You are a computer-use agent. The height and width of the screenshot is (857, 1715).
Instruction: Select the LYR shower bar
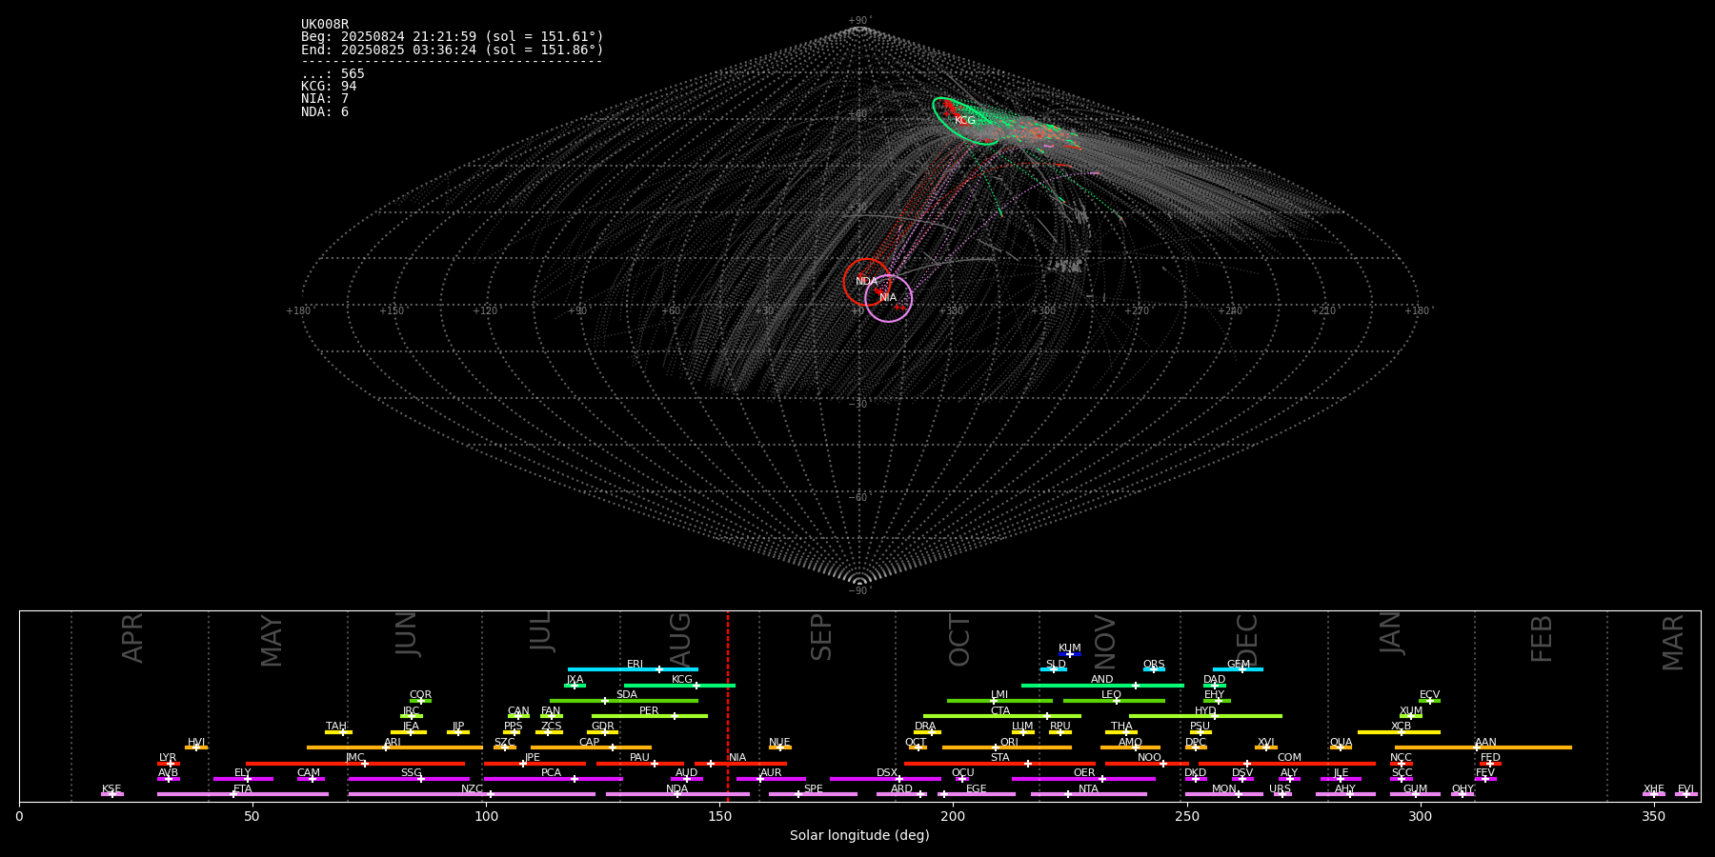[169, 763]
